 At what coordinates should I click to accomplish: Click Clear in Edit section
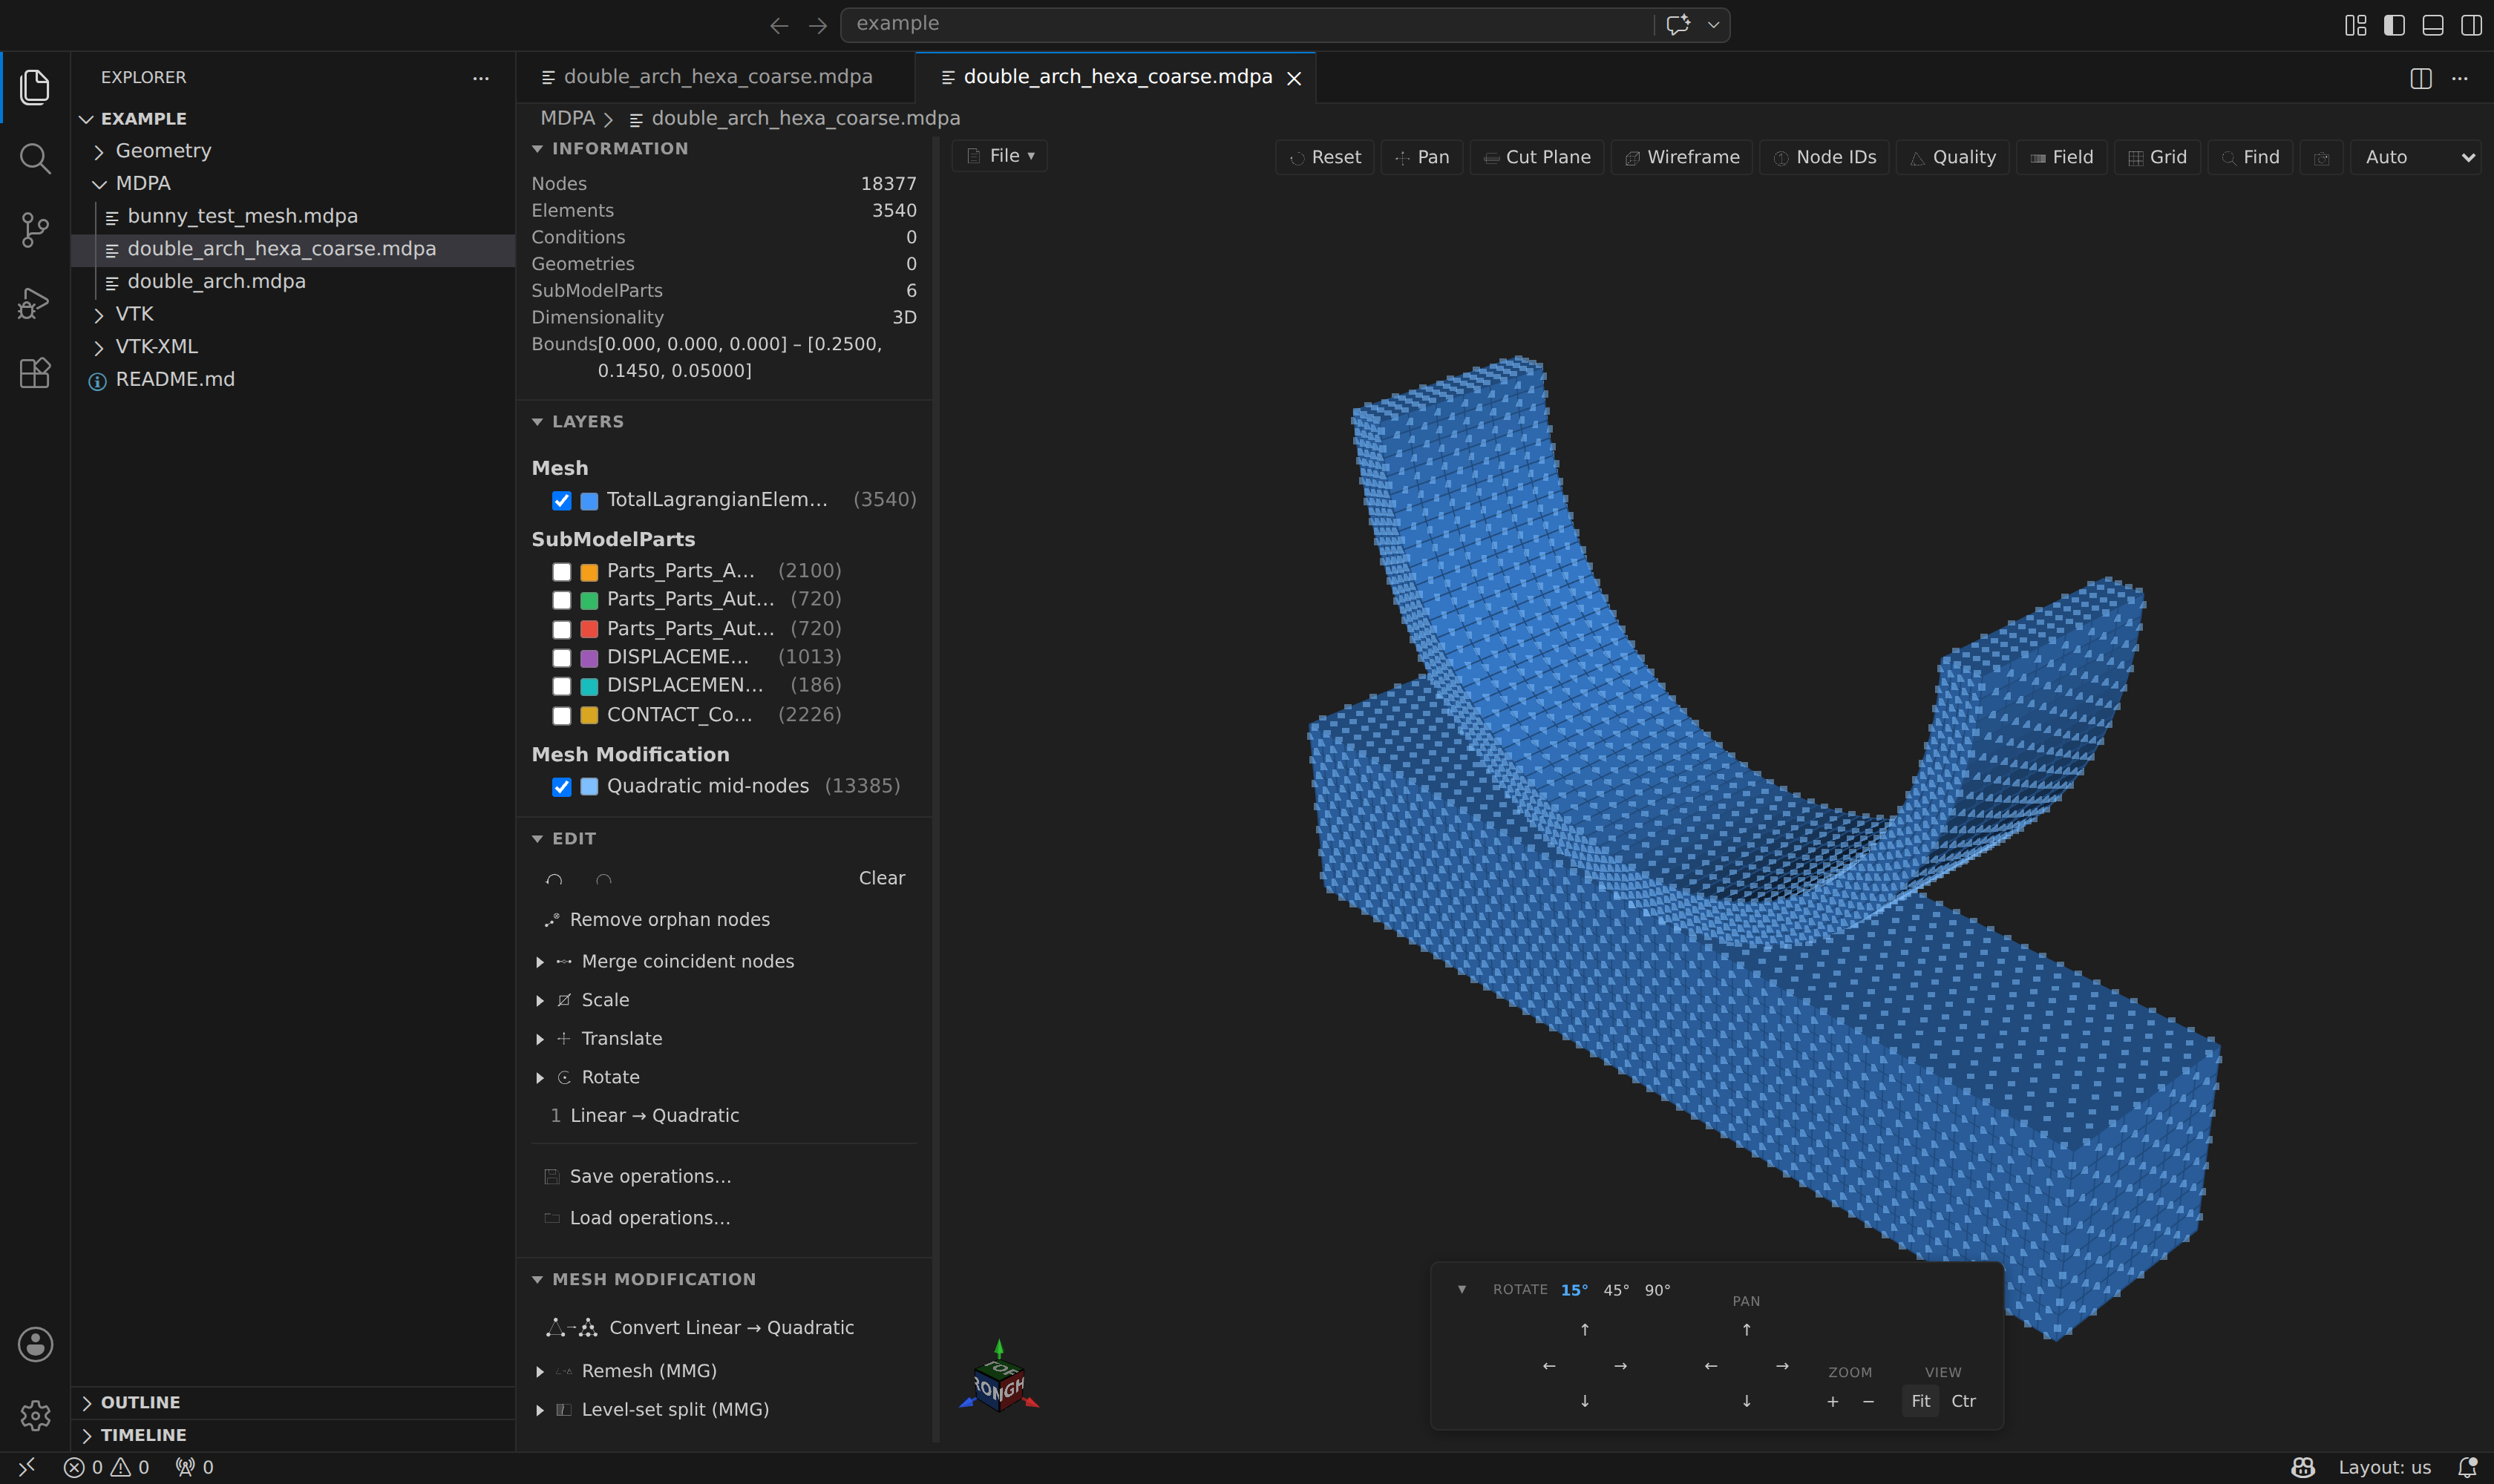(881, 878)
